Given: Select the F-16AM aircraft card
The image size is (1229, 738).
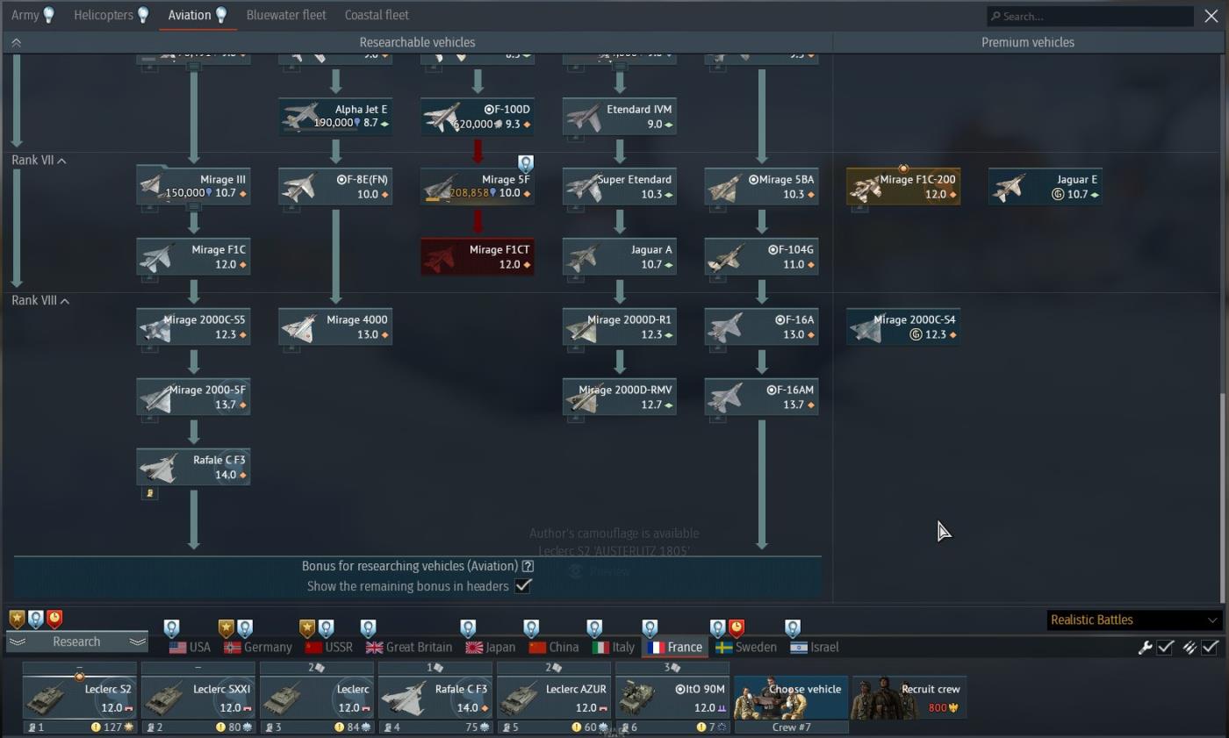Looking at the screenshot, I should [761, 397].
